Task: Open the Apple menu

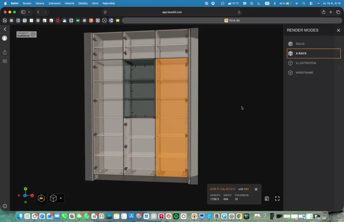Action: [5, 3]
